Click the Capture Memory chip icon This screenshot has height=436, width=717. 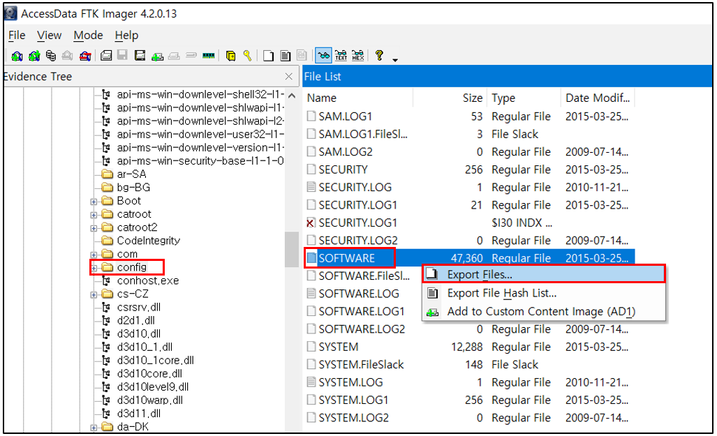click(209, 56)
